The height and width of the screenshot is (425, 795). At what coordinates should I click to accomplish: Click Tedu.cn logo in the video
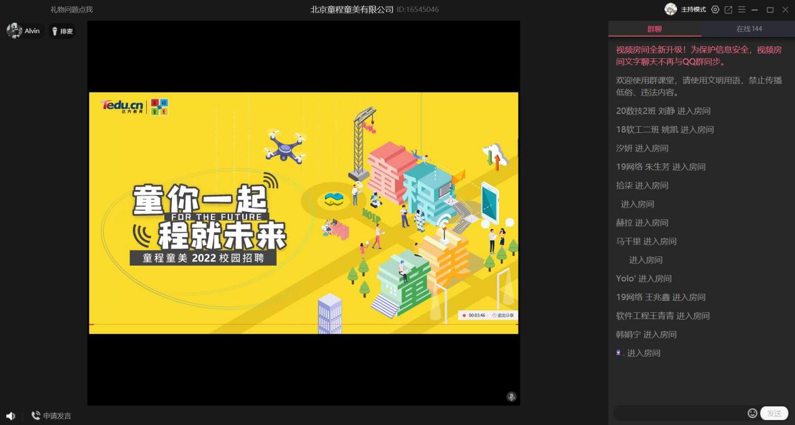pos(122,106)
